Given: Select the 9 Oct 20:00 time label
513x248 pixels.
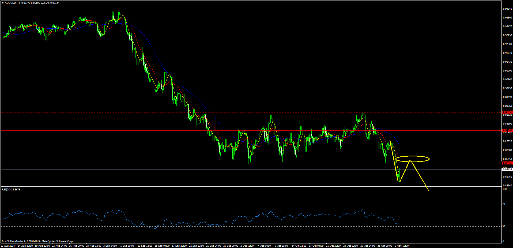Looking at the screenshot, I should [281, 246].
